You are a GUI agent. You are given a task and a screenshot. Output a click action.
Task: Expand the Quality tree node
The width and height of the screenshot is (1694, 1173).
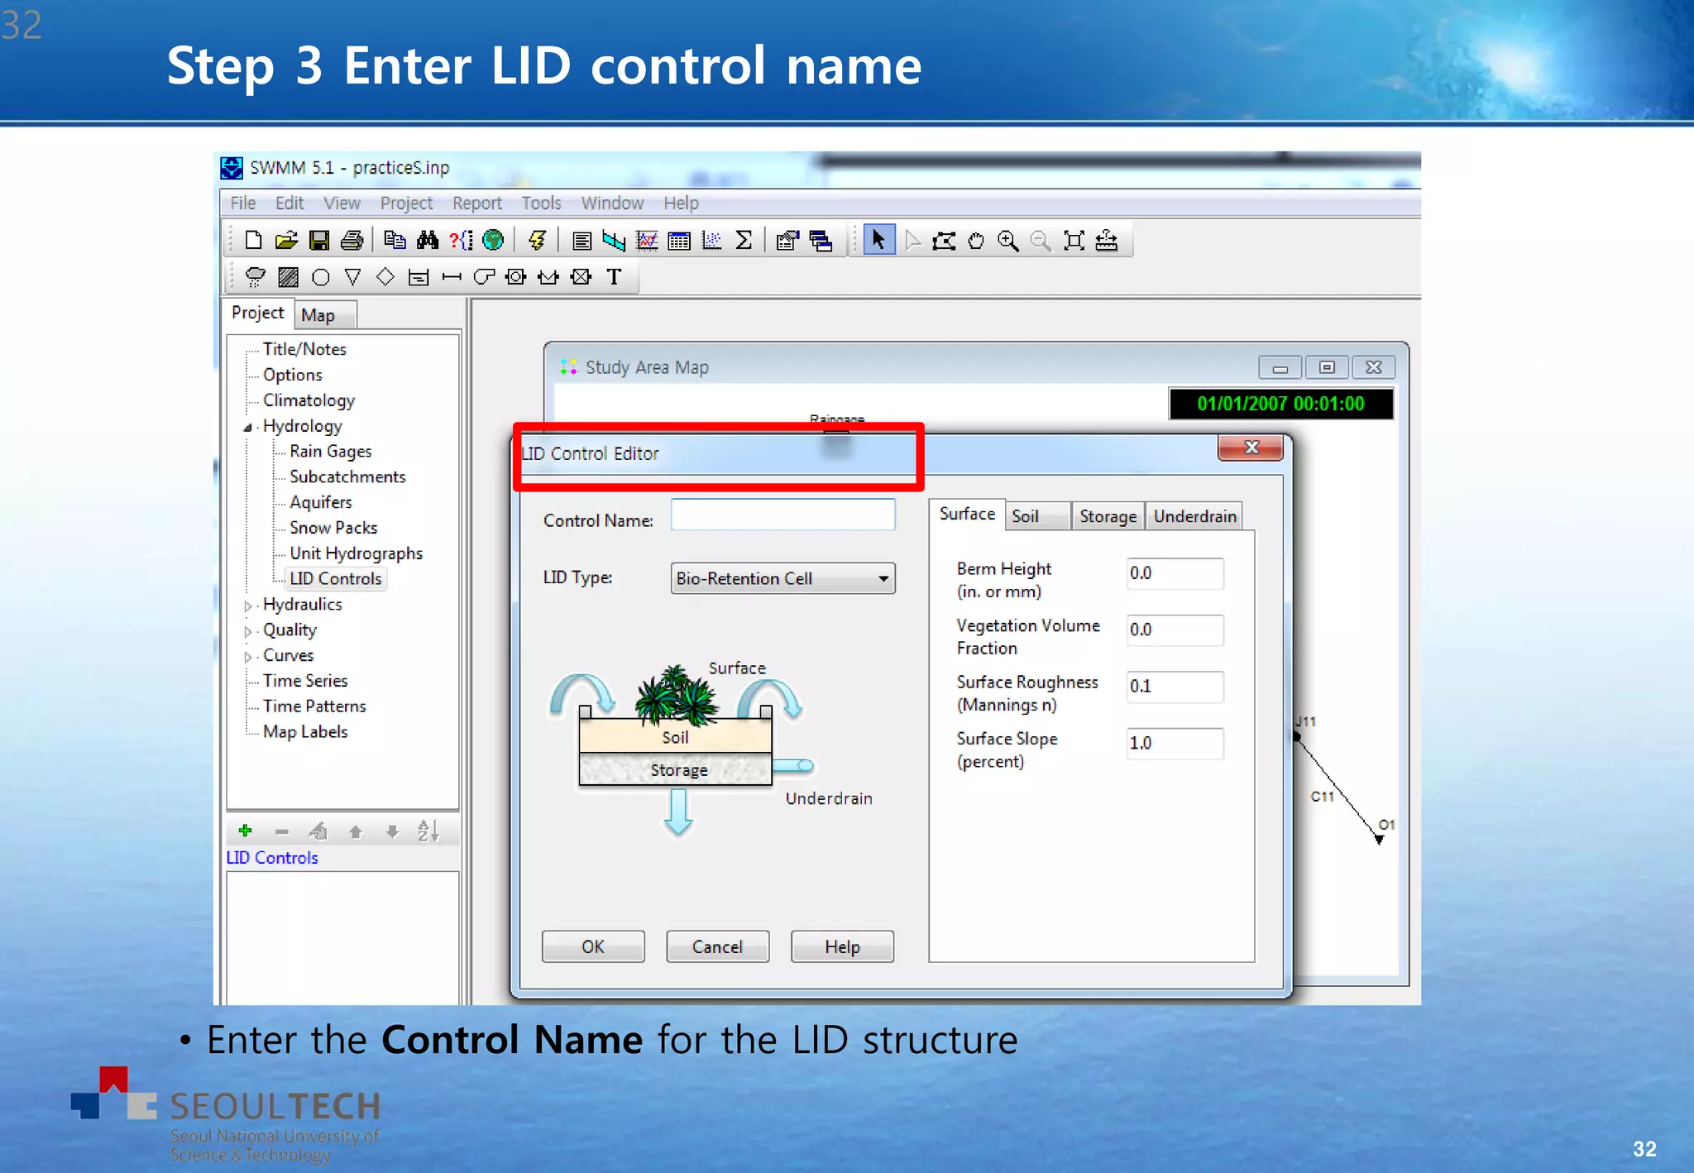click(247, 631)
